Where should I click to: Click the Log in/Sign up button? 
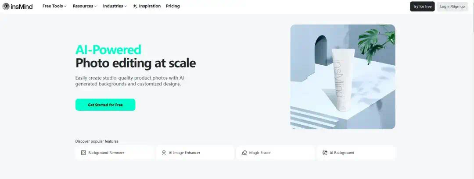tap(452, 6)
